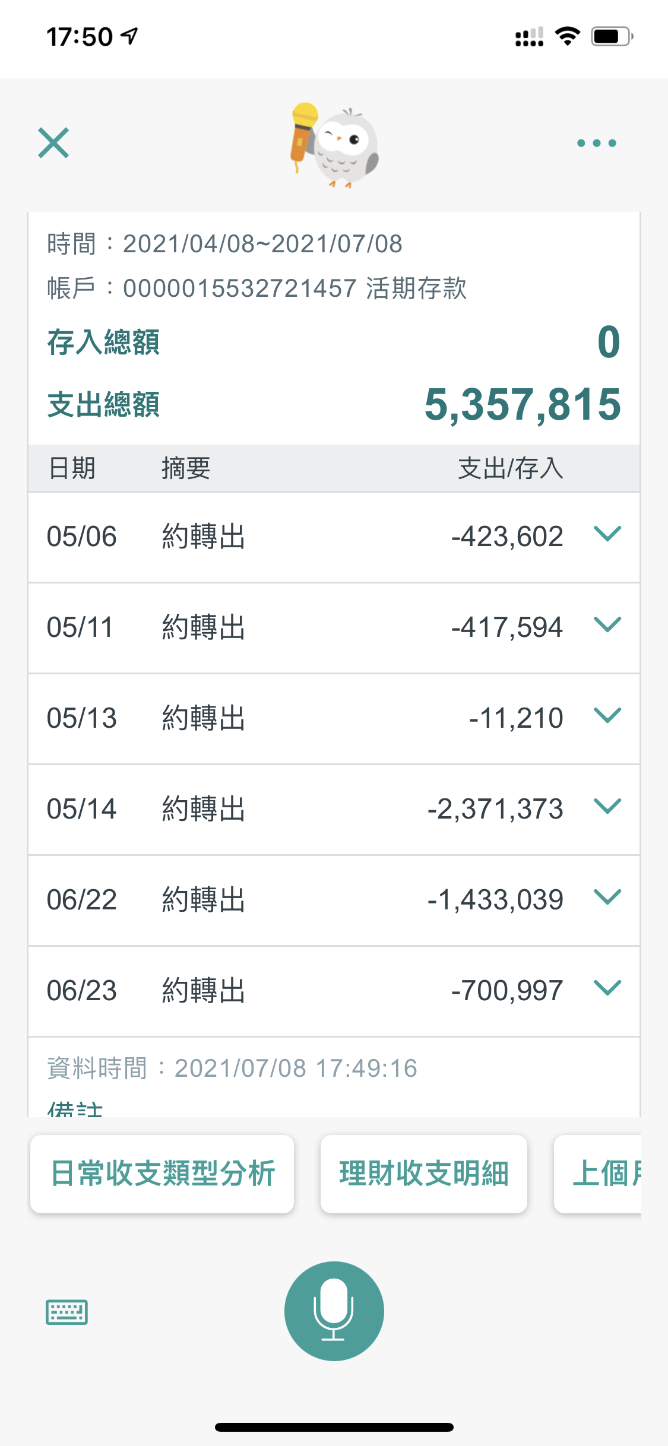Tap the Wi-Fi status icon
Image resolution: width=668 pixels, height=1446 pixels.
pos(567,37)
